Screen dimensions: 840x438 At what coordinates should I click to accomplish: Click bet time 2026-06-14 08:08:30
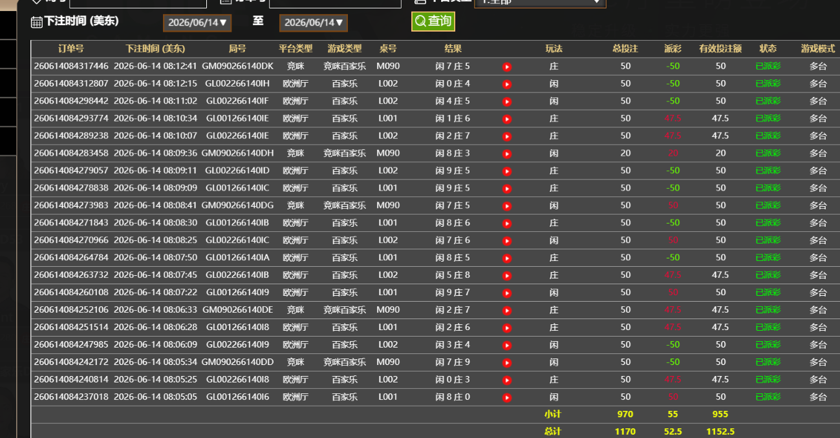pyautogui.click(x=155, y=222)
